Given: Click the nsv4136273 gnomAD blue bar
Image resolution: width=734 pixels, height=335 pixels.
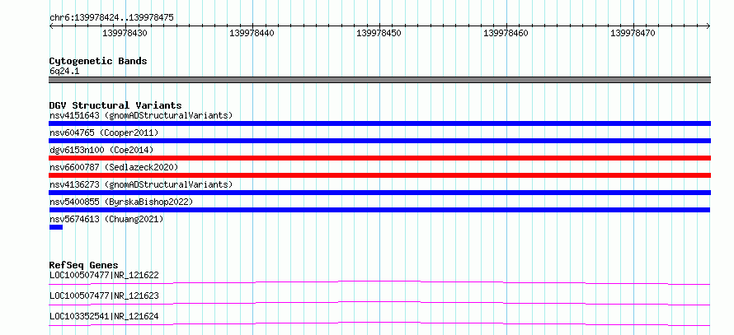Looking at the screenshot, I should point(379,193).
